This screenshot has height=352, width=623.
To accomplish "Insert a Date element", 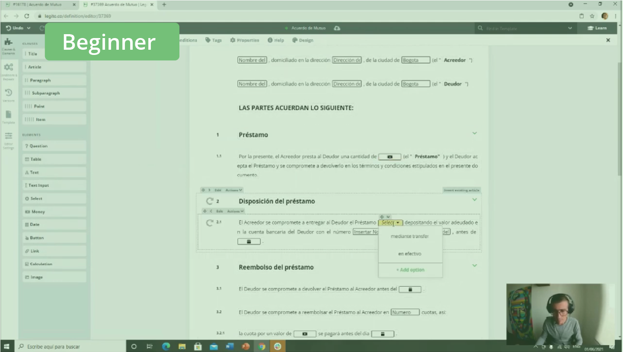I will tap(54, 224).
